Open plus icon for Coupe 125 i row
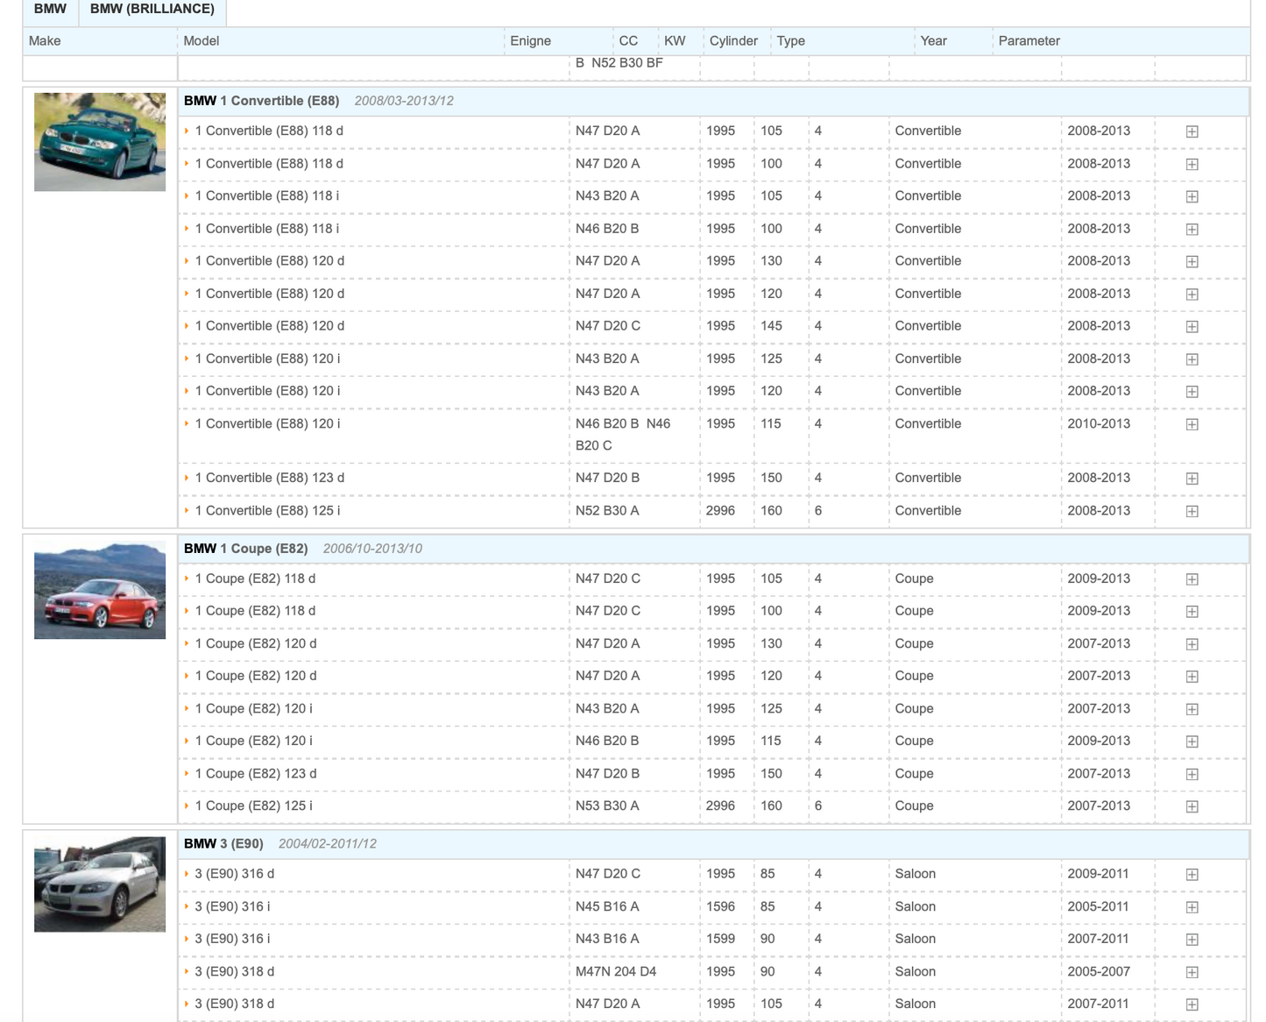The height and width of the screenshot is (1022, 1266). [x=1192, y=806]
